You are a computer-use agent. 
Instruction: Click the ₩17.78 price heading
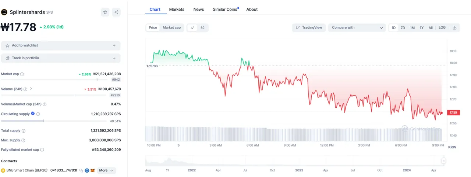pos(19,27)
